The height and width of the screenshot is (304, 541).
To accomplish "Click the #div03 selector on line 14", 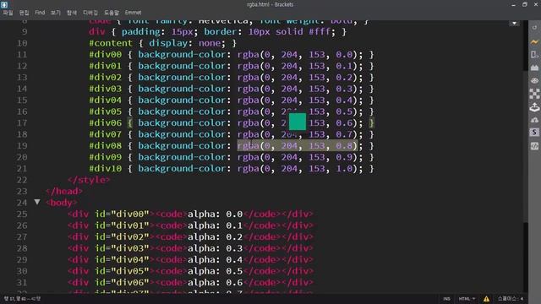I will pyautogui.click(x=105, y=89).
